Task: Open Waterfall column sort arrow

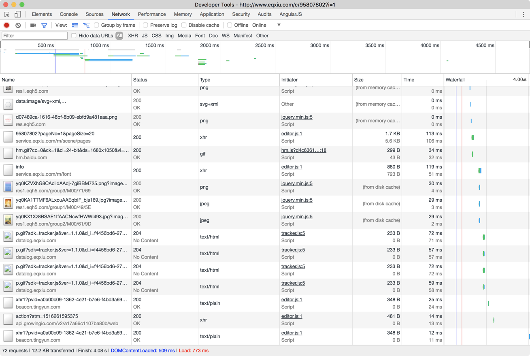Action: [525, 80]
